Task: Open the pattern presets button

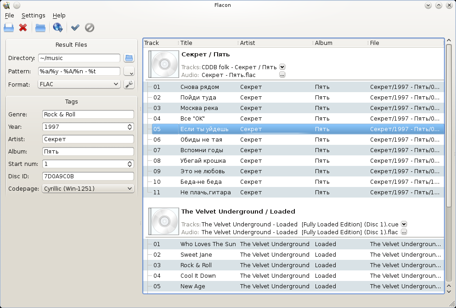Action: (x=129, y=71)
